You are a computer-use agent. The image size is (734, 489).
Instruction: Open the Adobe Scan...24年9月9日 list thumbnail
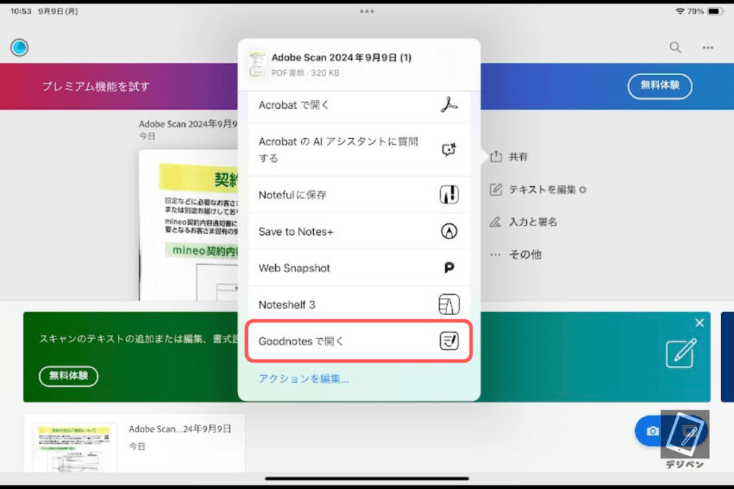pos(75,447)
